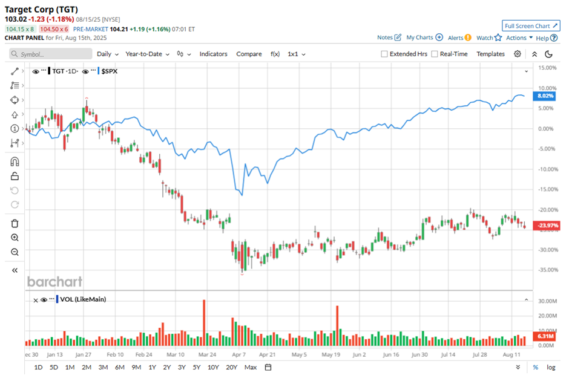The image size is (569, 384).
Task: Expand bottom bar double down chevrons
Action: point(518,367)
